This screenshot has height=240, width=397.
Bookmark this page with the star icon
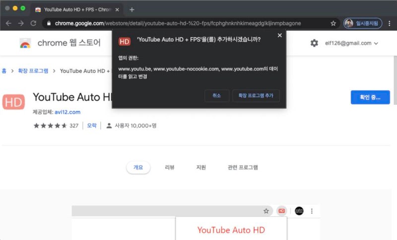click(333, 23)
